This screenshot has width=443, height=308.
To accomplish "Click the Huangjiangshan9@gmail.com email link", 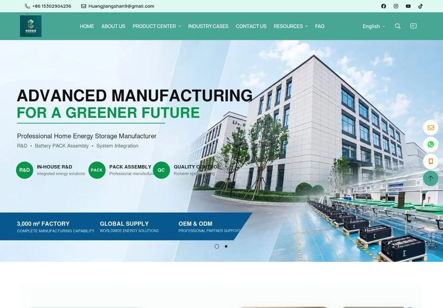I will pyautogui.click(x=121, y=6).
